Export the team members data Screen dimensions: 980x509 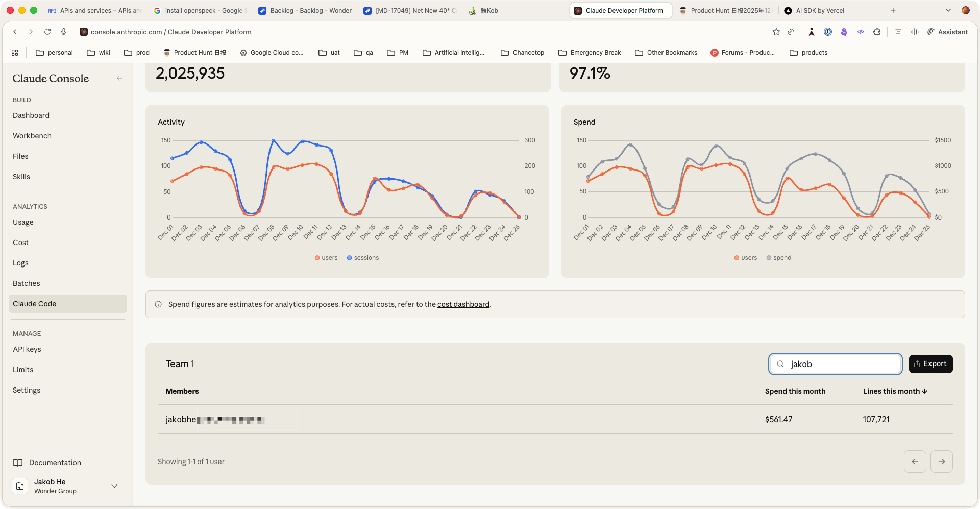[x=930, y=364]
